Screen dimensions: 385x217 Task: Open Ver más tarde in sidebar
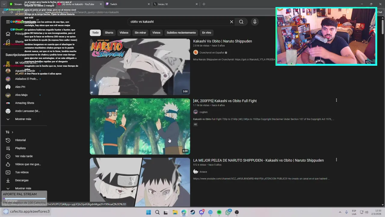coord(24,156)
